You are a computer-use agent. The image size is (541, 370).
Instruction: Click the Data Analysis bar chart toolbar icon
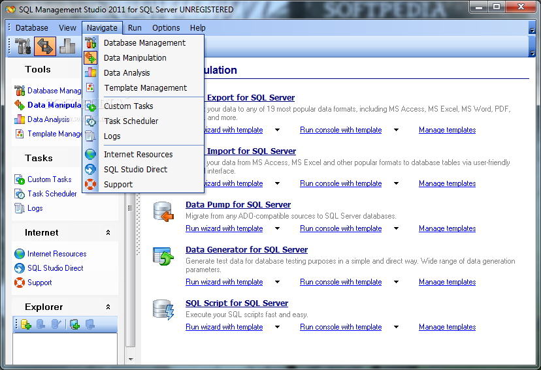(68, 46)
